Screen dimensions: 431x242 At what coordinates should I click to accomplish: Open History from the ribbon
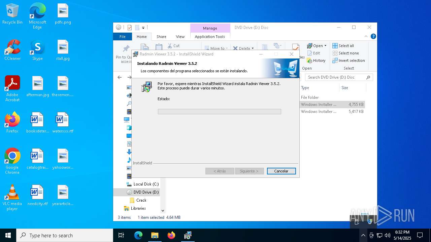316,61
